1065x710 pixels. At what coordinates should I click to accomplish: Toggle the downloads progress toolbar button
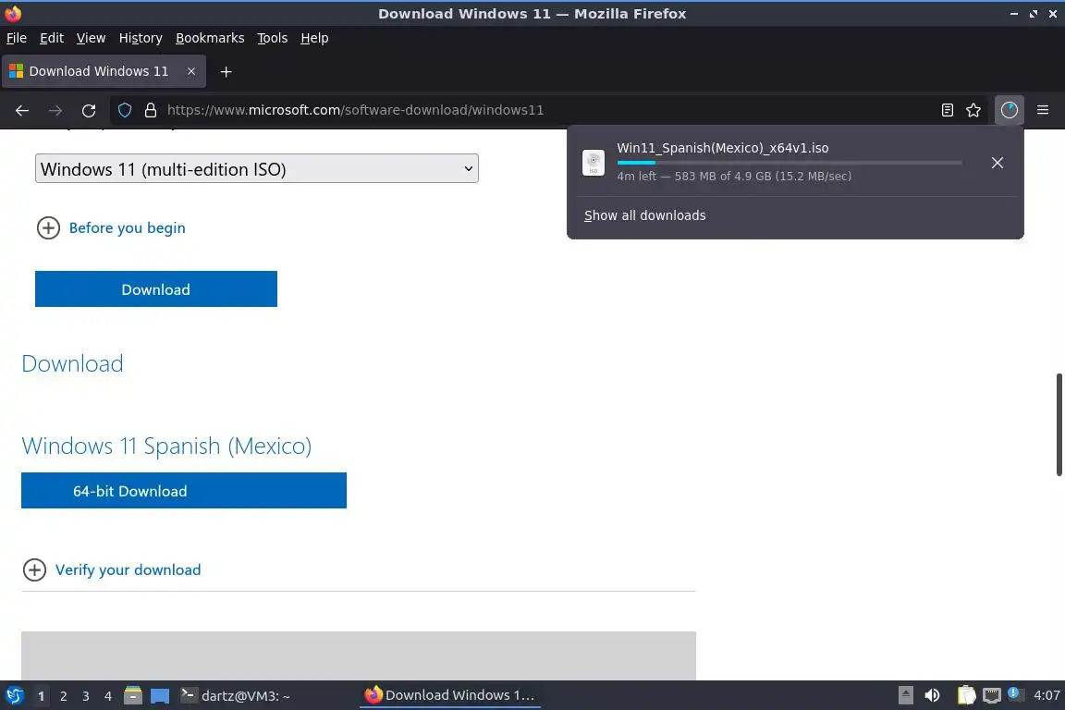(1010, 110)
